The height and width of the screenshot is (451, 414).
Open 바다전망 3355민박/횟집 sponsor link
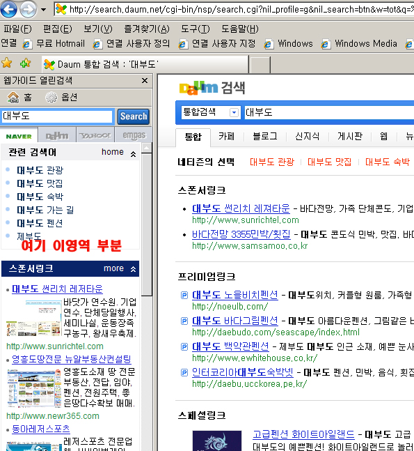(x=241, y=234)
